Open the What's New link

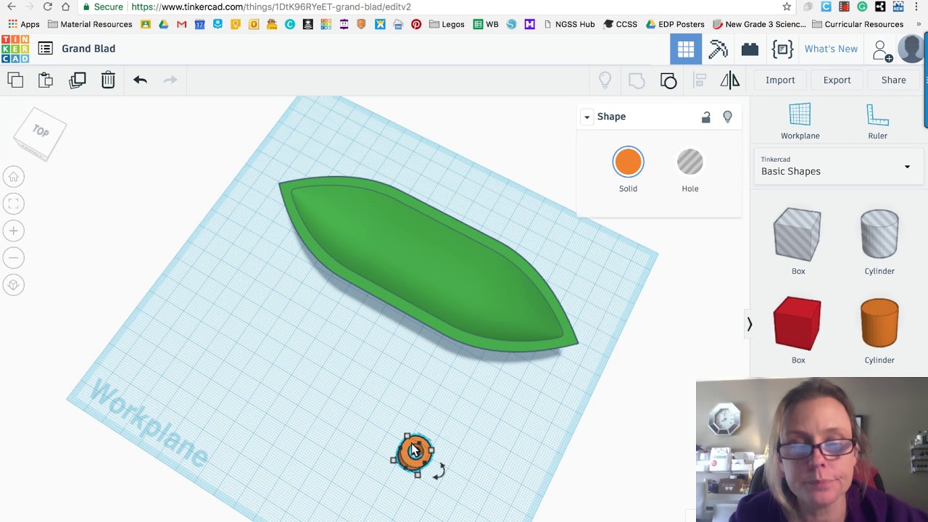coord(831,49)
